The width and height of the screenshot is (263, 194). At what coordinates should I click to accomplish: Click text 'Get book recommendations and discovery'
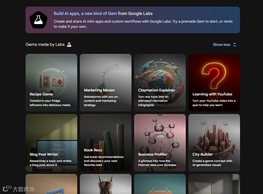[104, 159]
